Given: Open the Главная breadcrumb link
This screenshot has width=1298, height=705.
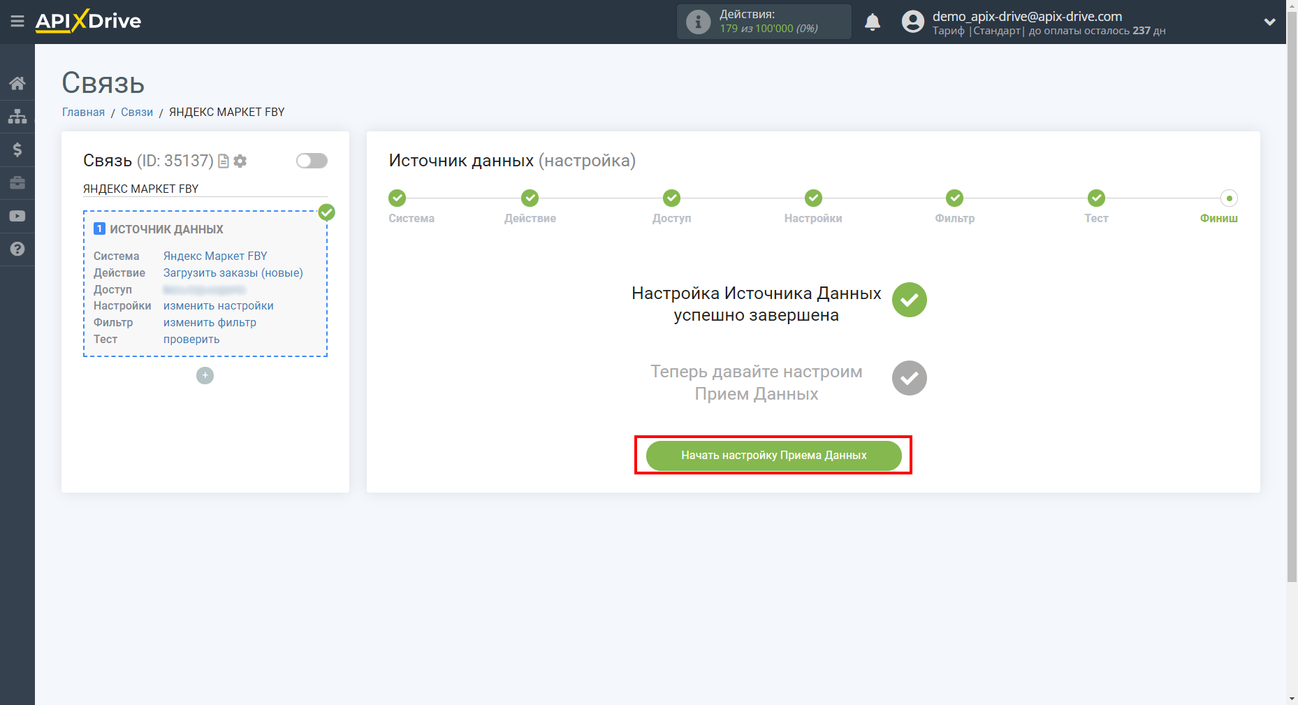Looking at the screenshot, I should point(83,112).
